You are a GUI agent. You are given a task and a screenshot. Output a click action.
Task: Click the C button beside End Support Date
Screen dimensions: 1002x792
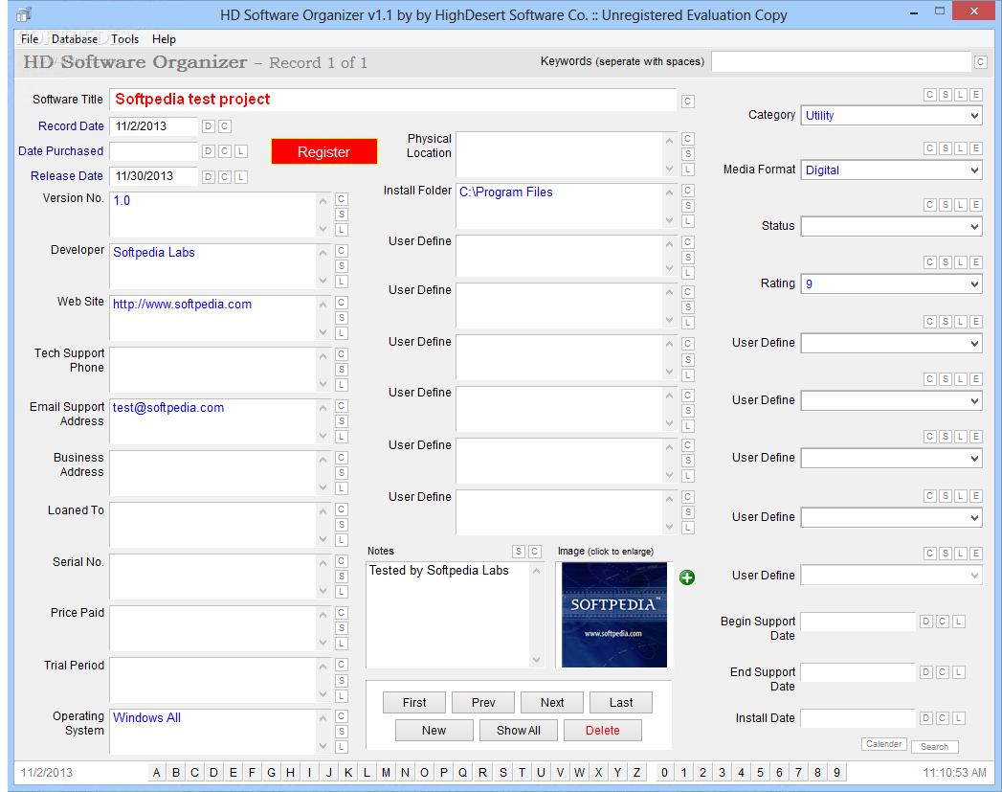click(942, 672)
